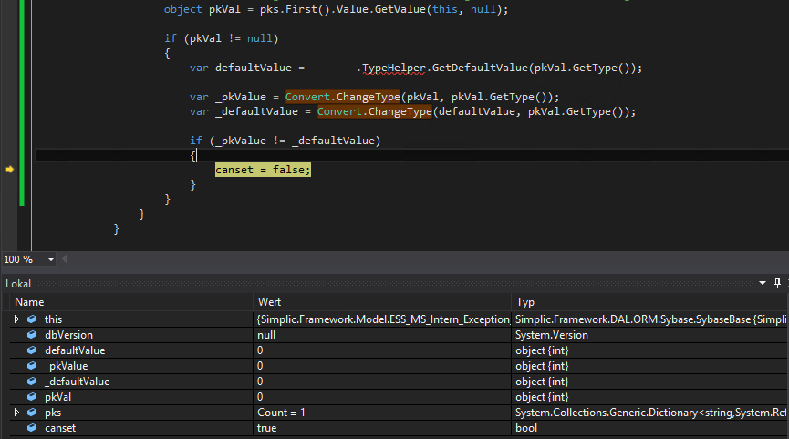Select the 'dbVersion' row name
789x439 pixels.
[x=68, y=335]
